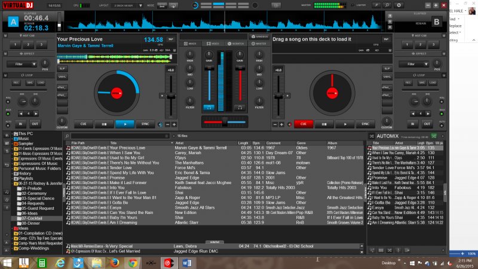The height and width of the screenshot is (269, 478).
Task: Click deck A SYNC button
Action: [145, 124]
